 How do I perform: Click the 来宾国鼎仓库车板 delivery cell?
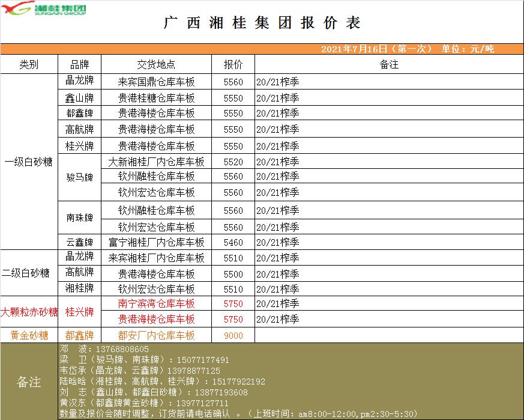click(156, 82)
